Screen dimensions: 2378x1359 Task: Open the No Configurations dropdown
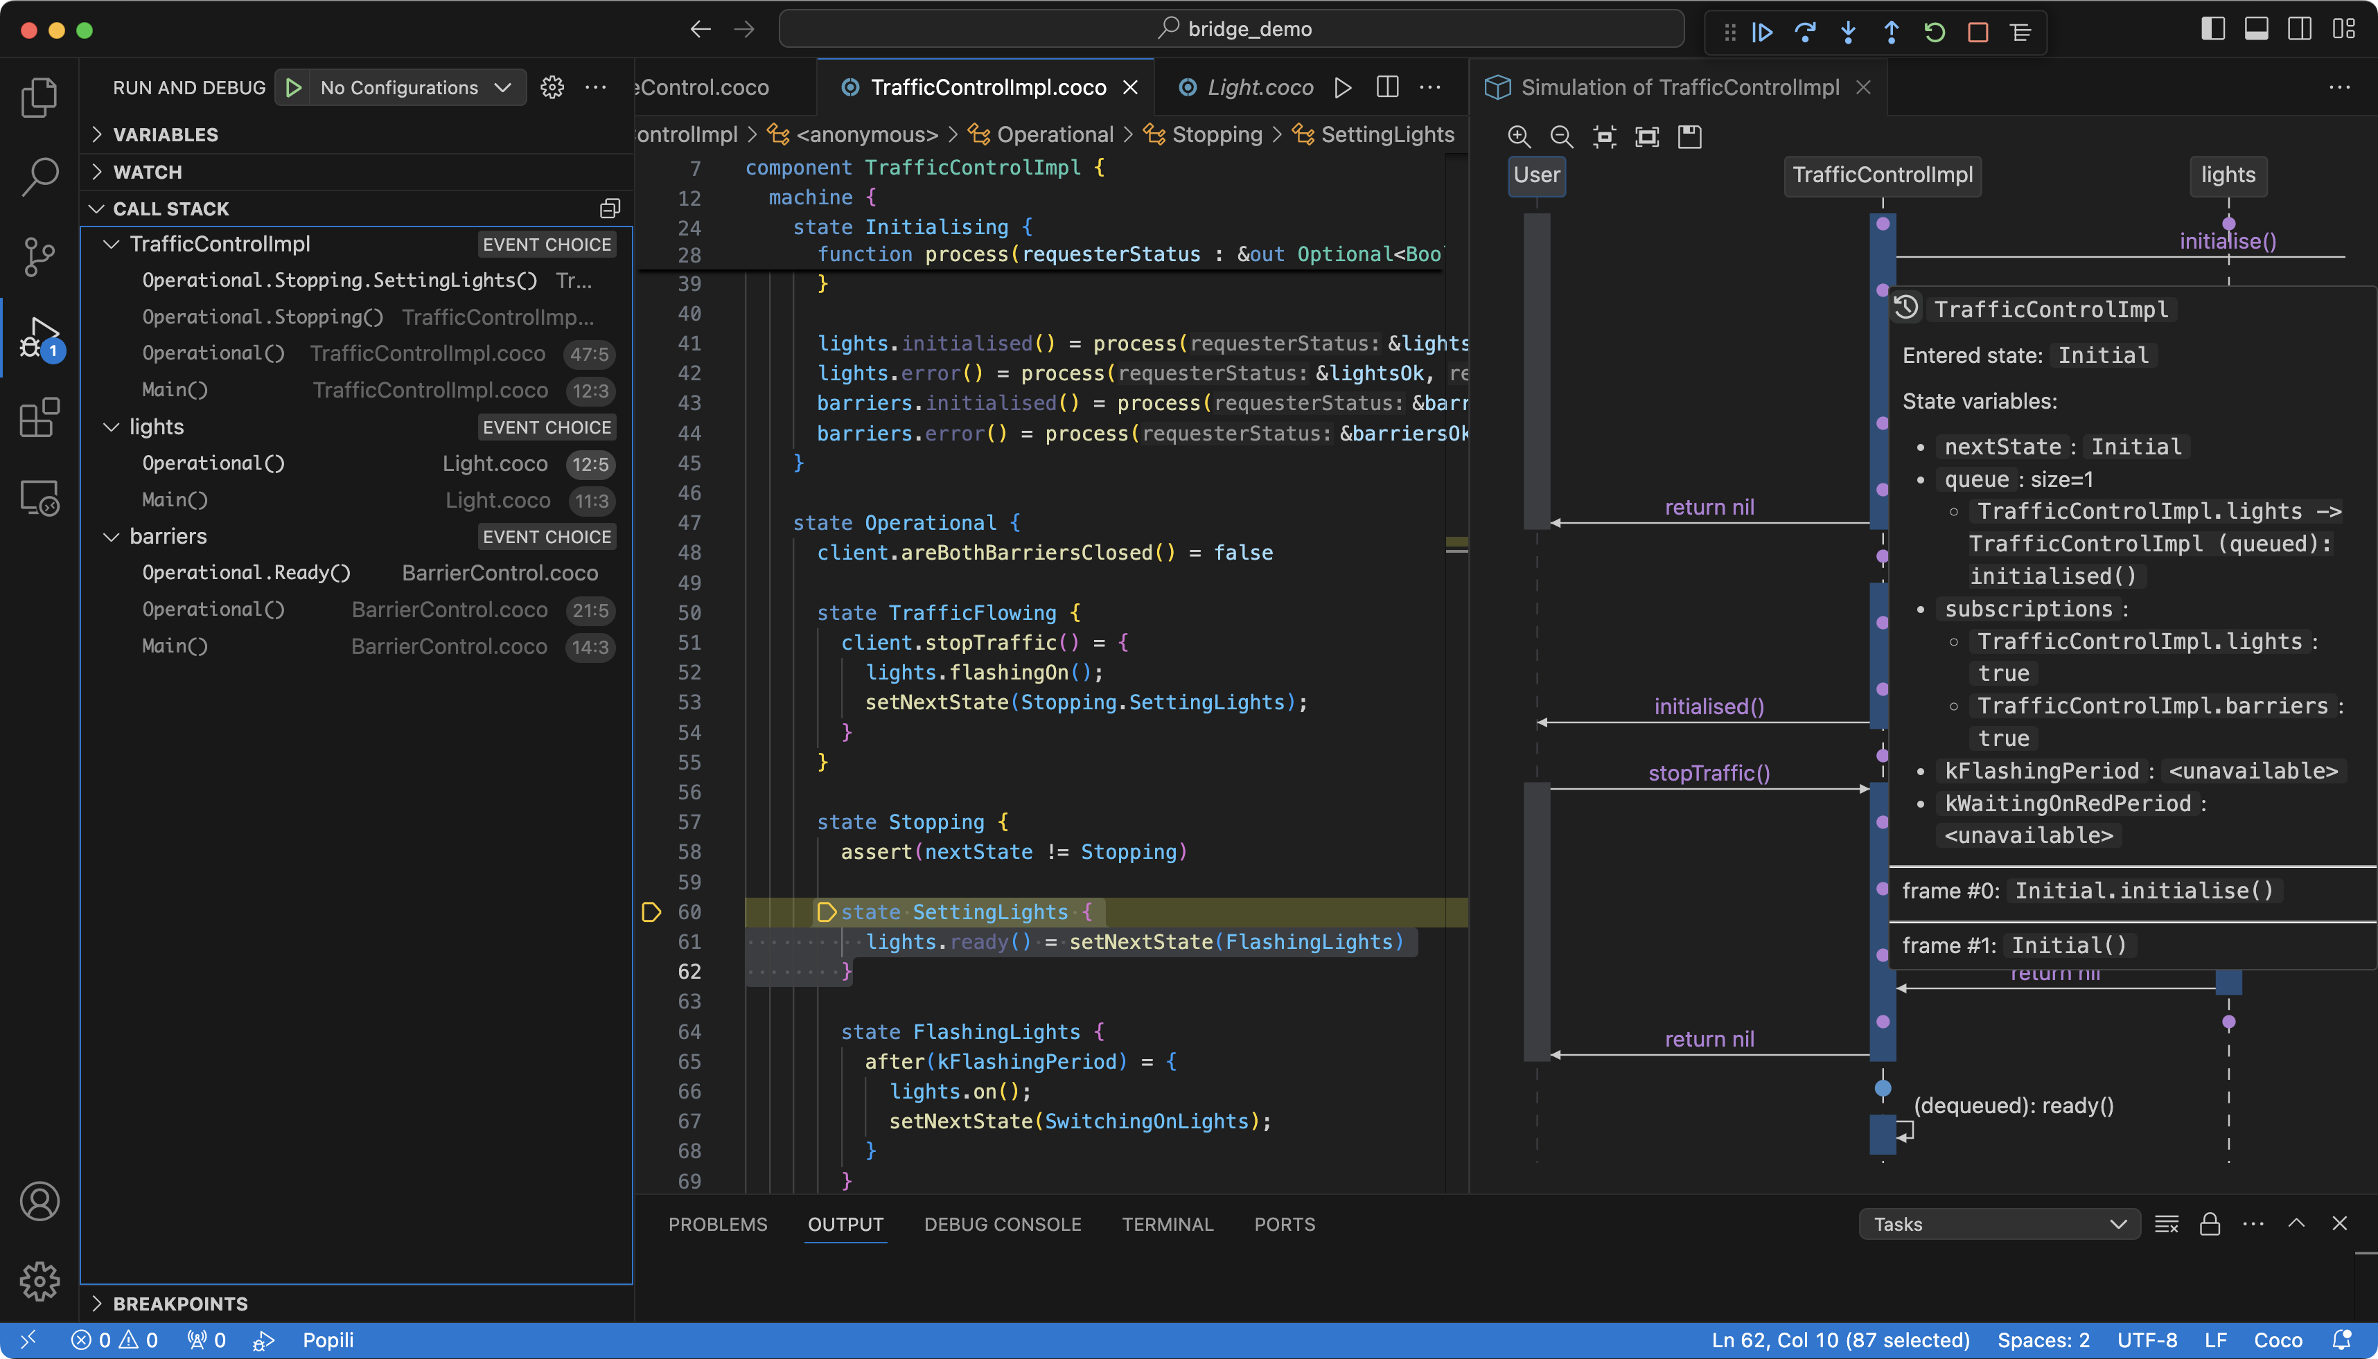(416, 88)
